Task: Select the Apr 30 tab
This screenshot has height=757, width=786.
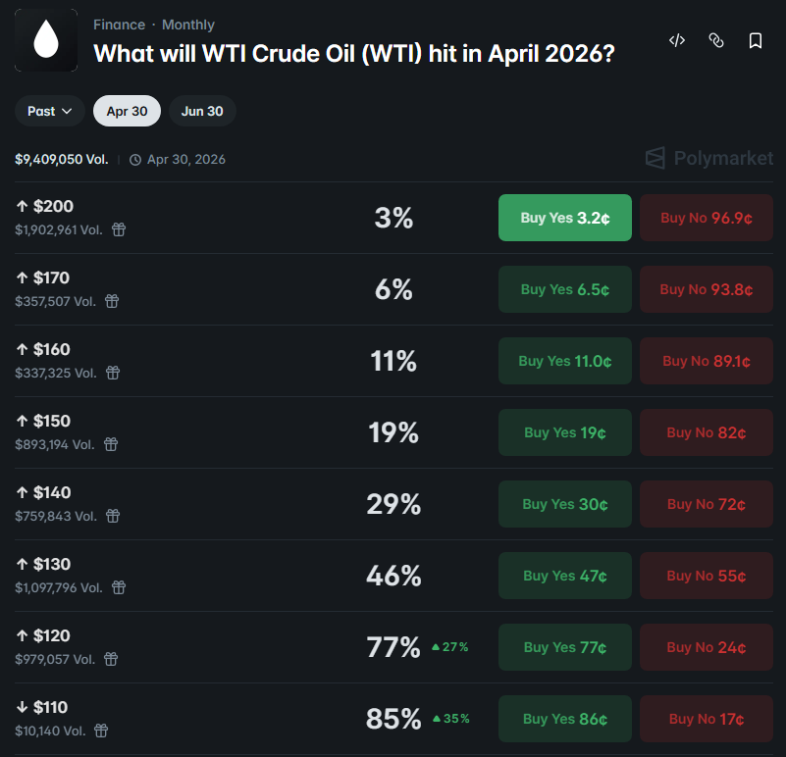Action: click(x=127, y=111)
